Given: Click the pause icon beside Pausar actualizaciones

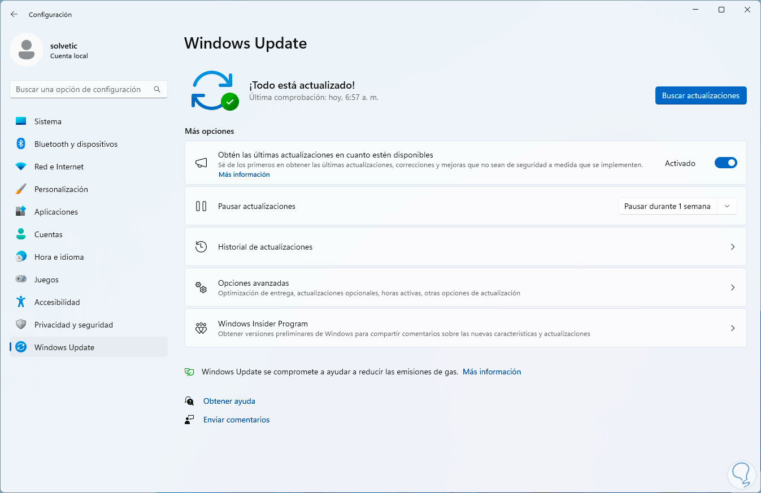Looking at the screenshot, I should coord(201,206).
